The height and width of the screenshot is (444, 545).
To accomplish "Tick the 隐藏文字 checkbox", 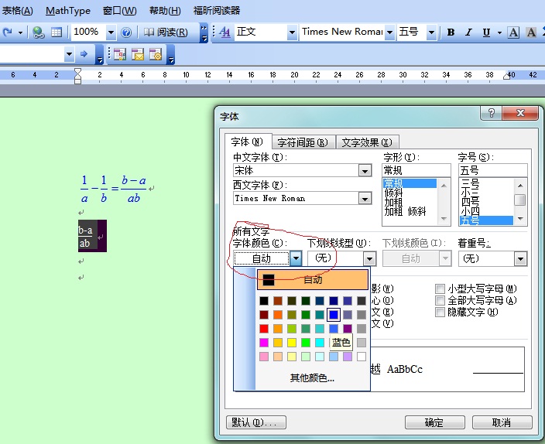I will click(x=440, y=312).
